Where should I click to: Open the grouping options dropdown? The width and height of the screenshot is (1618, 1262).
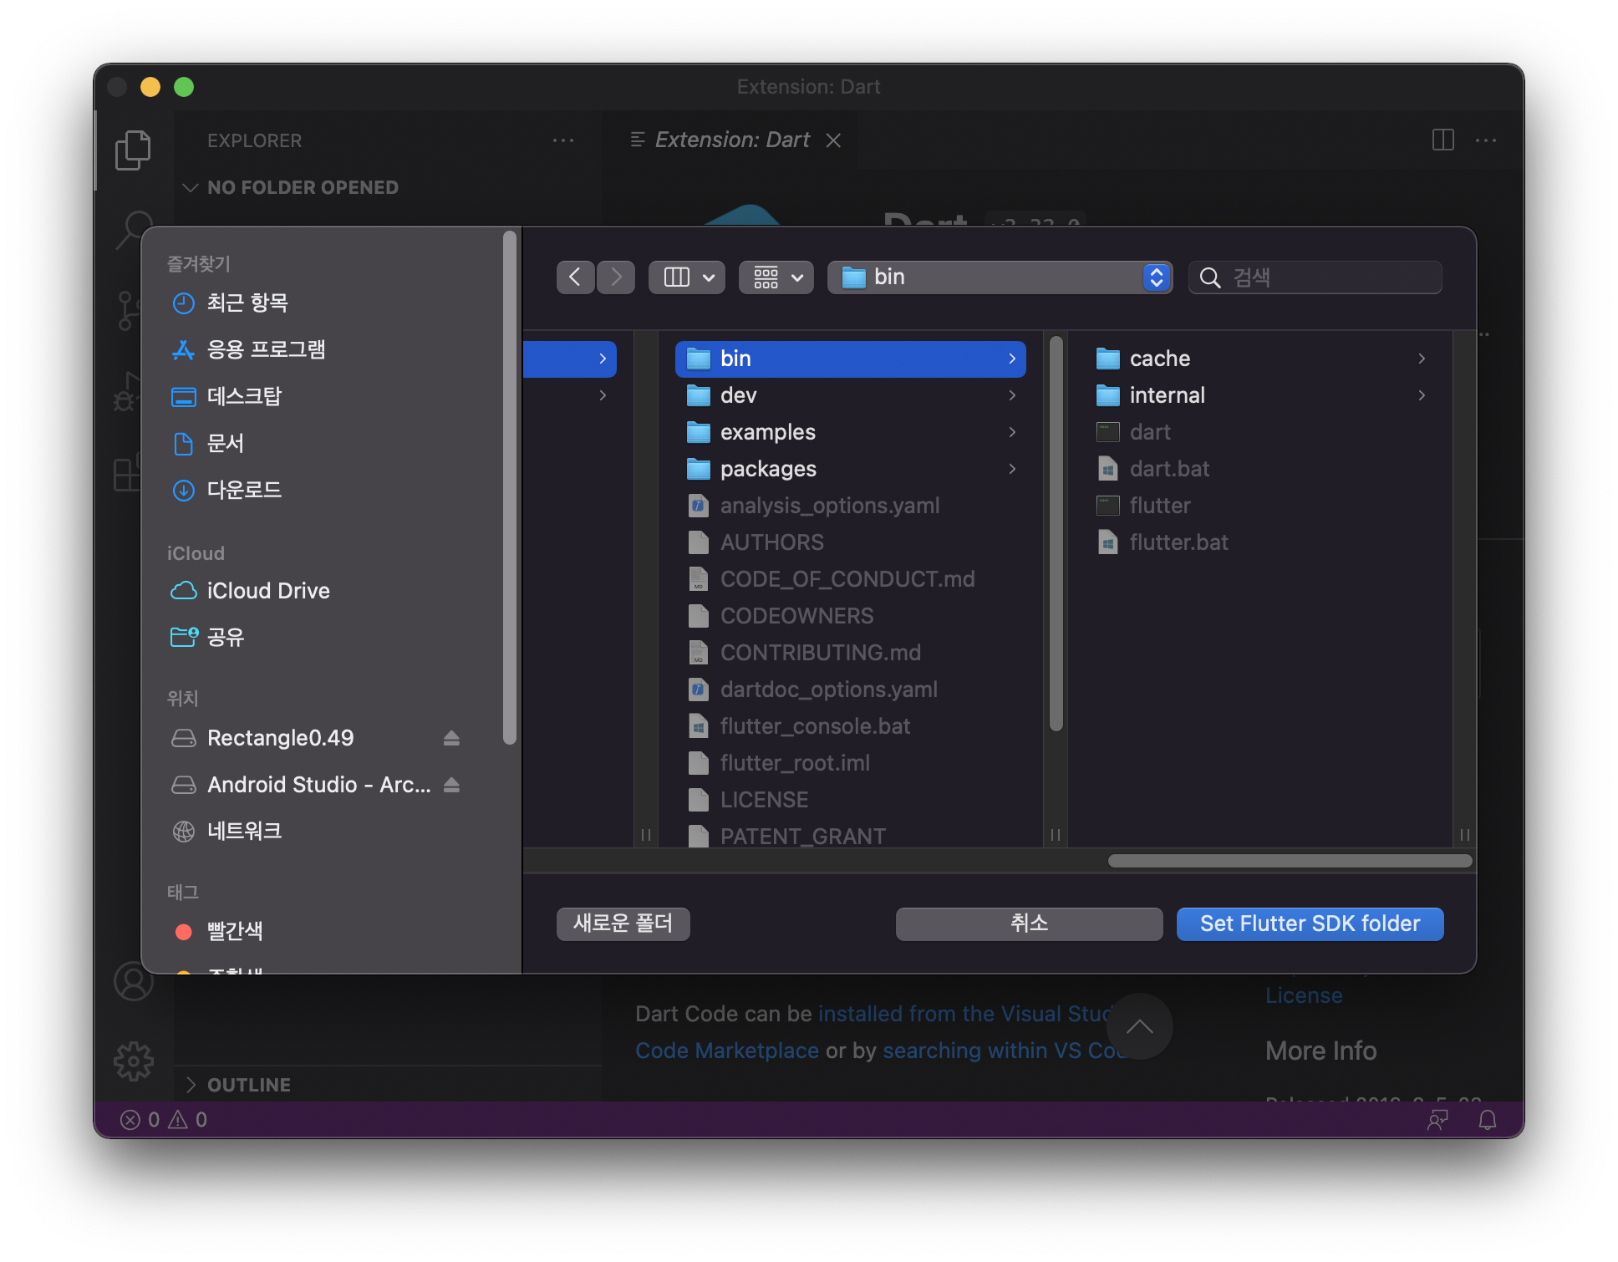(777, 277)
